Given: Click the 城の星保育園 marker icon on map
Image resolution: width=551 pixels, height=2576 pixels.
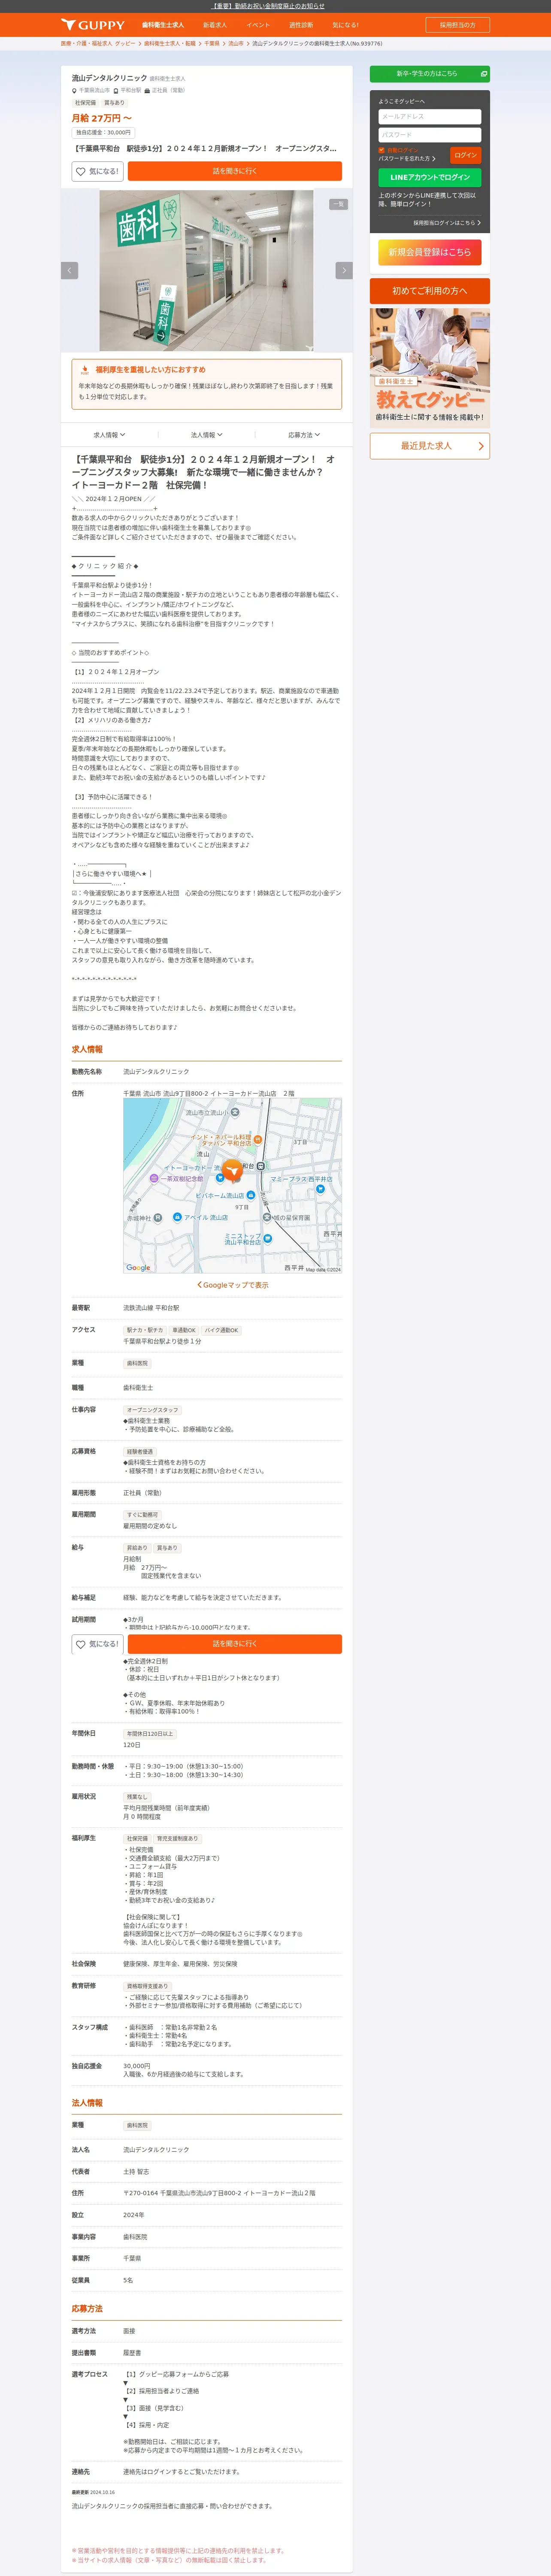Looking at the screenshot, I should tap(267, 1217).
